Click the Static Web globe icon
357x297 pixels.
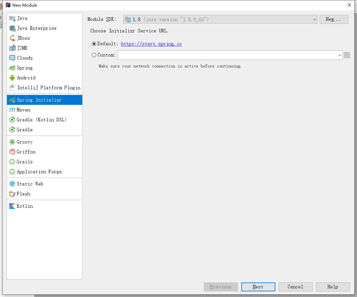[12, 184]
